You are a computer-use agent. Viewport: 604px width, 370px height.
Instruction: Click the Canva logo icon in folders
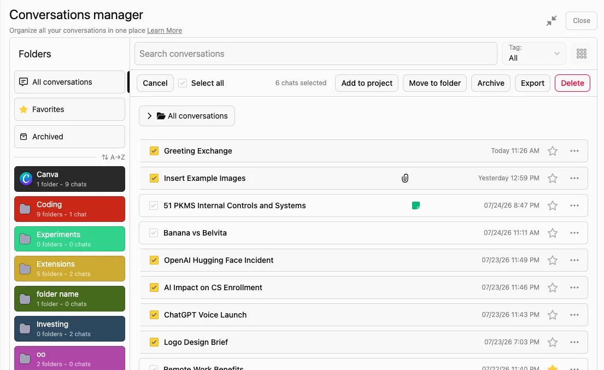coord(26,179)
